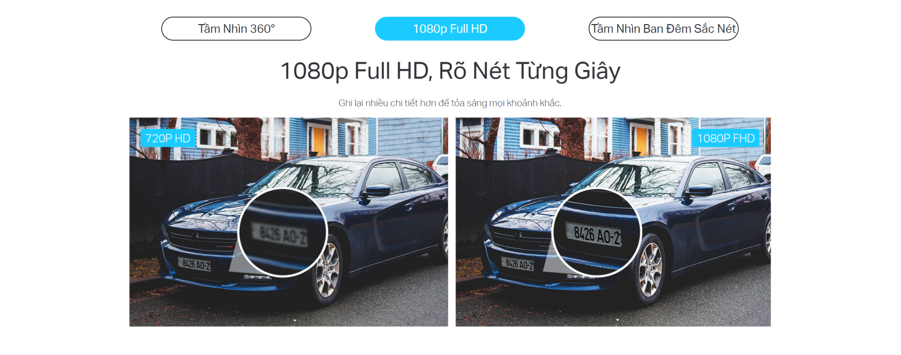This screenshot has height=355, width=901.
Task: Select the 1080p Full HD tab
Action: (x=450, y=29)
